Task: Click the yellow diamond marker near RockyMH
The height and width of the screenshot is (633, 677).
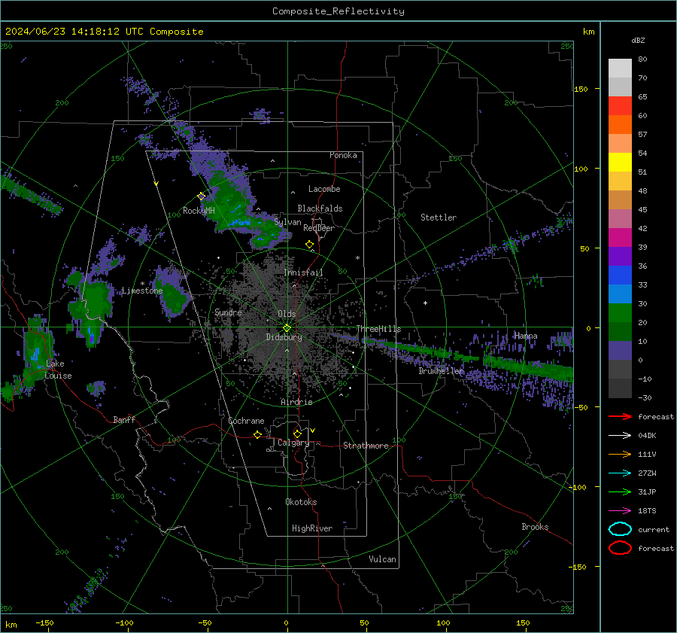Action: coord(201,196)
